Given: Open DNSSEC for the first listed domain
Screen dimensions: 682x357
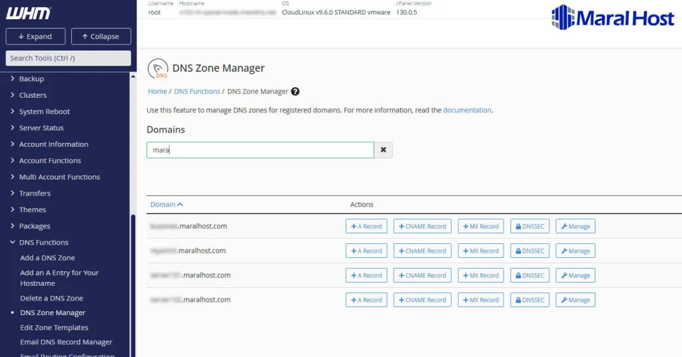Looking at the screenshot, I should click(x=529, y=226).
